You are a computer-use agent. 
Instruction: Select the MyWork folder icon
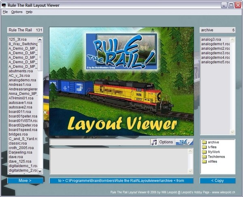204,152
